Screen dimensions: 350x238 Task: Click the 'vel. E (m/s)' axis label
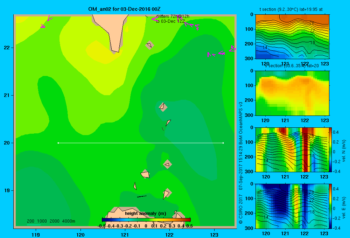tap(344, 207)
